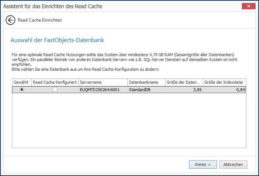Click the Read Cache Einrichten title text
Viewport: 259px width, 176px height.
(40, 20)
